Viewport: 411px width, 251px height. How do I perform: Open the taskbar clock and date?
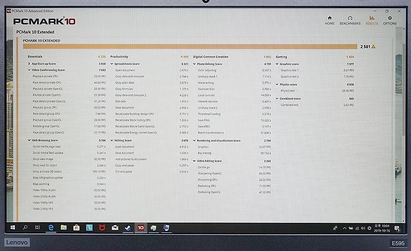point(382,228)
